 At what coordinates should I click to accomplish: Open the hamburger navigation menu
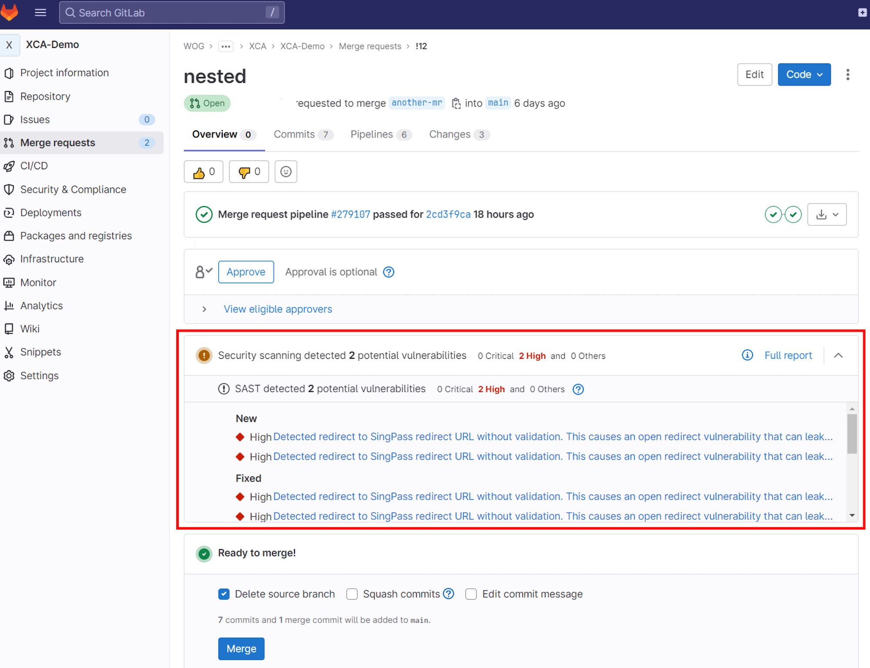(x=40, y=13)
